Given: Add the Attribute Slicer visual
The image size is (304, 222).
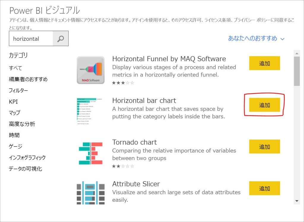Looking at the screenshot, I should pos(265,188).
